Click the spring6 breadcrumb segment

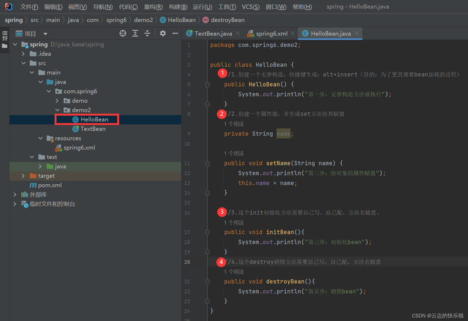click(117, 20)
